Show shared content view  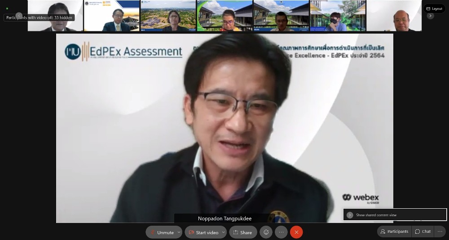coord(376,215)
